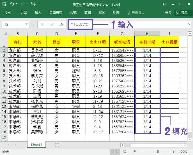Viewport: 193px width, 155px height.
Task: Click the Undo arrow icon
Action: [x=12, y=4]
